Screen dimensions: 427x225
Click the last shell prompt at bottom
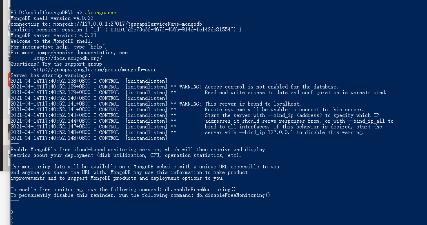pos(12,223)
